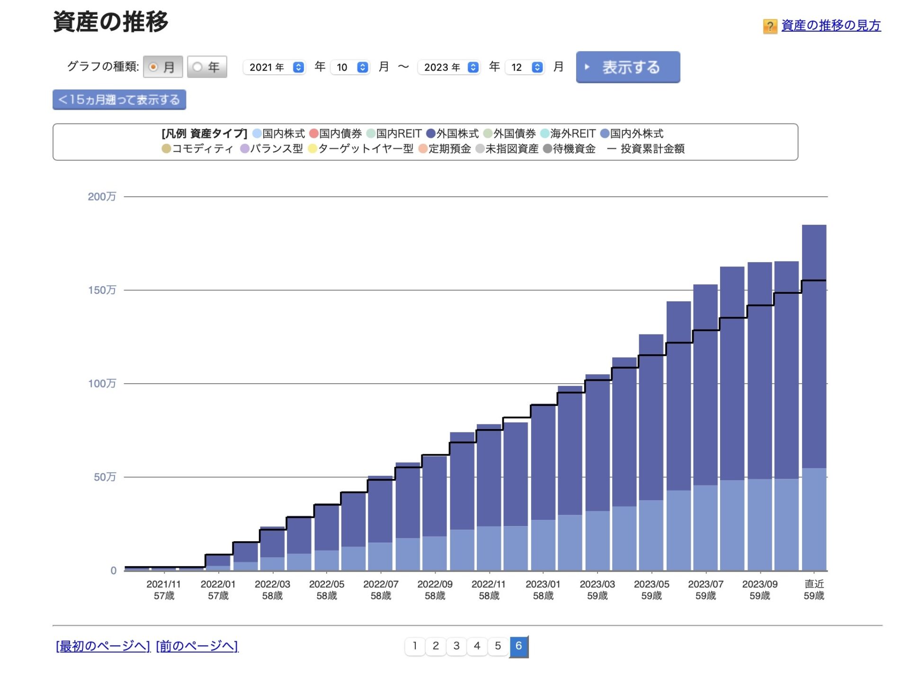The image size is (909, 685).
Task: Click the 最初のページへ link
Action: (x=103, y=646)
